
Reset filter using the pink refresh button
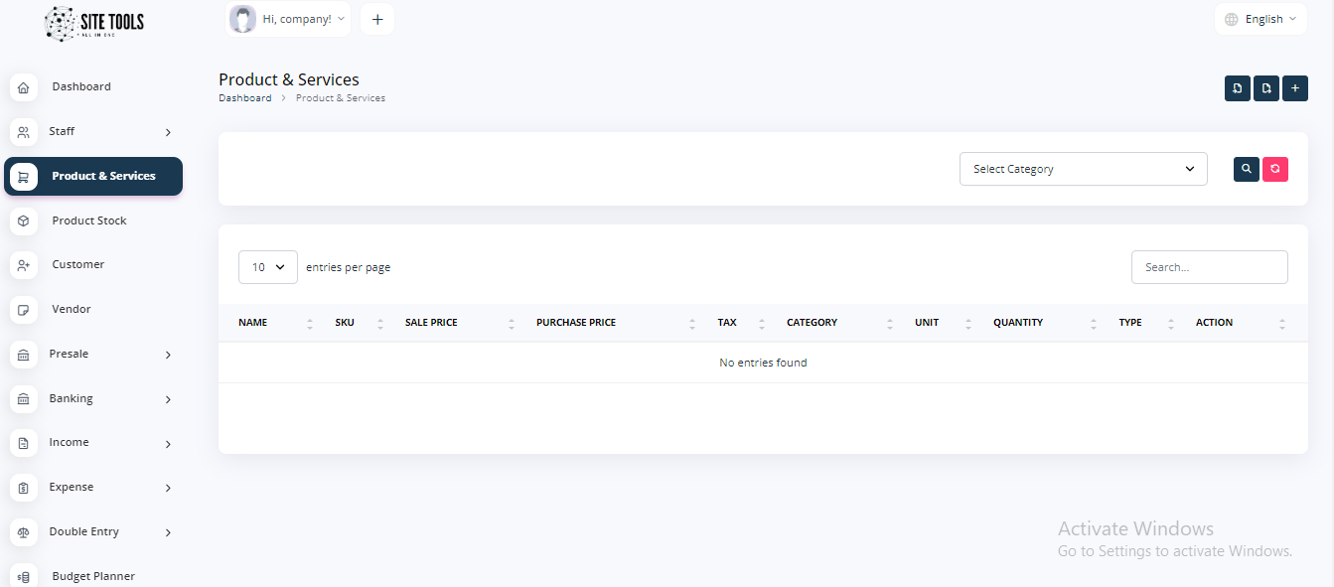(x=1274, y=169)
